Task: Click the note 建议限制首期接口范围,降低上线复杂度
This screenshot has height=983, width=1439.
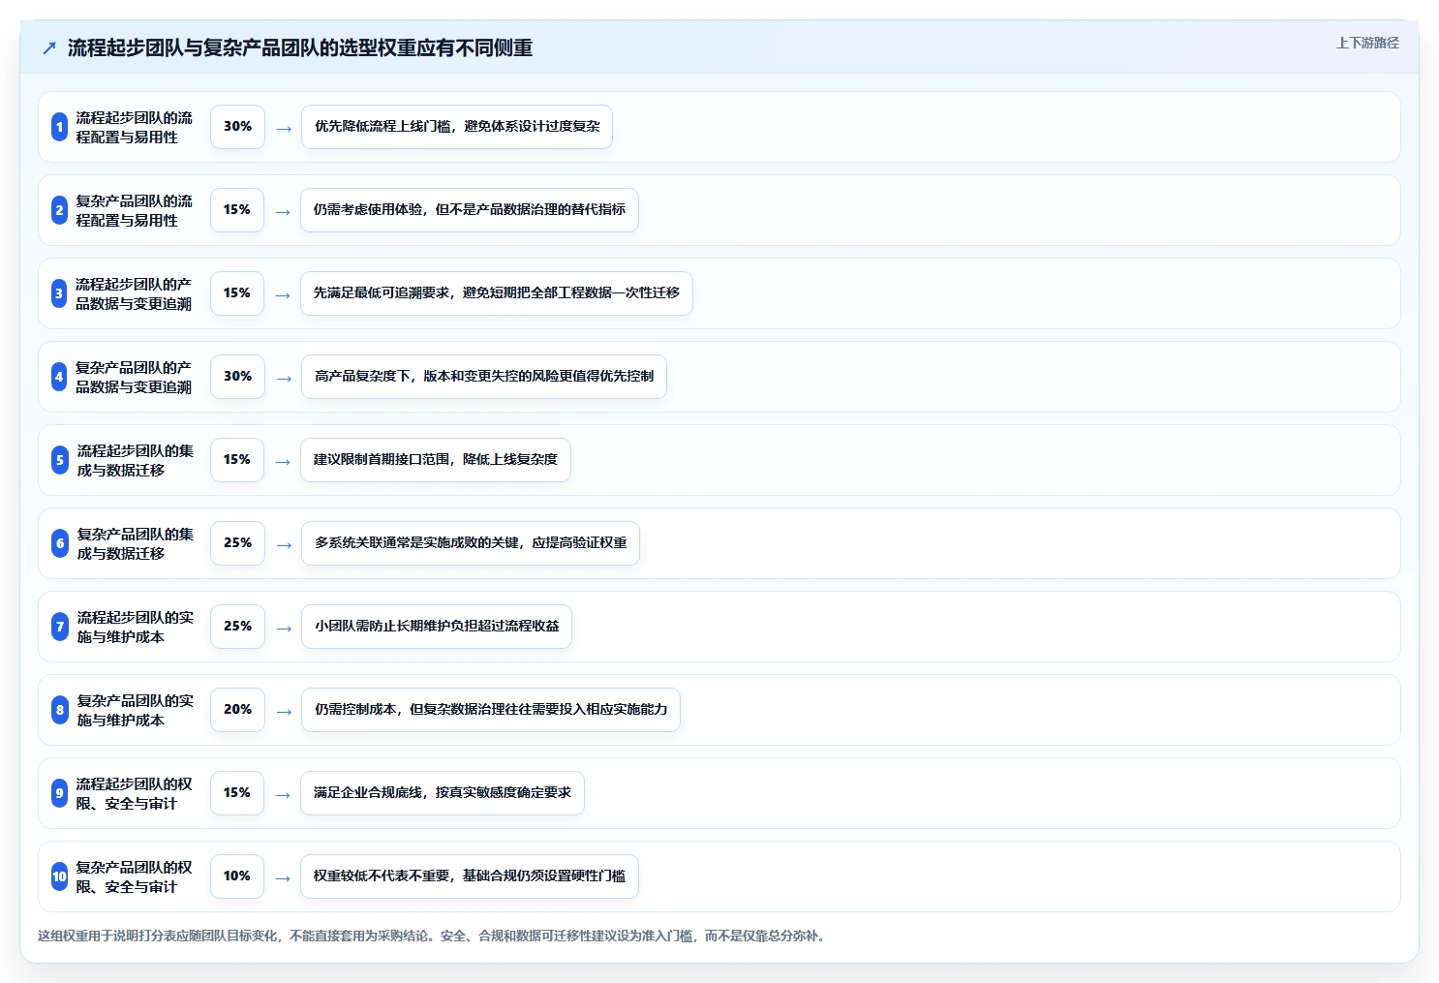Action: (x=436, y=460)
